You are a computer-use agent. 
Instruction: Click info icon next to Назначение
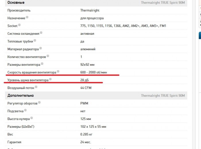[27, 17]
